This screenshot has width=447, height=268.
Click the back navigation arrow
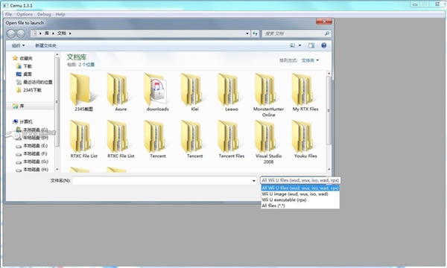[x=11, y=33]
